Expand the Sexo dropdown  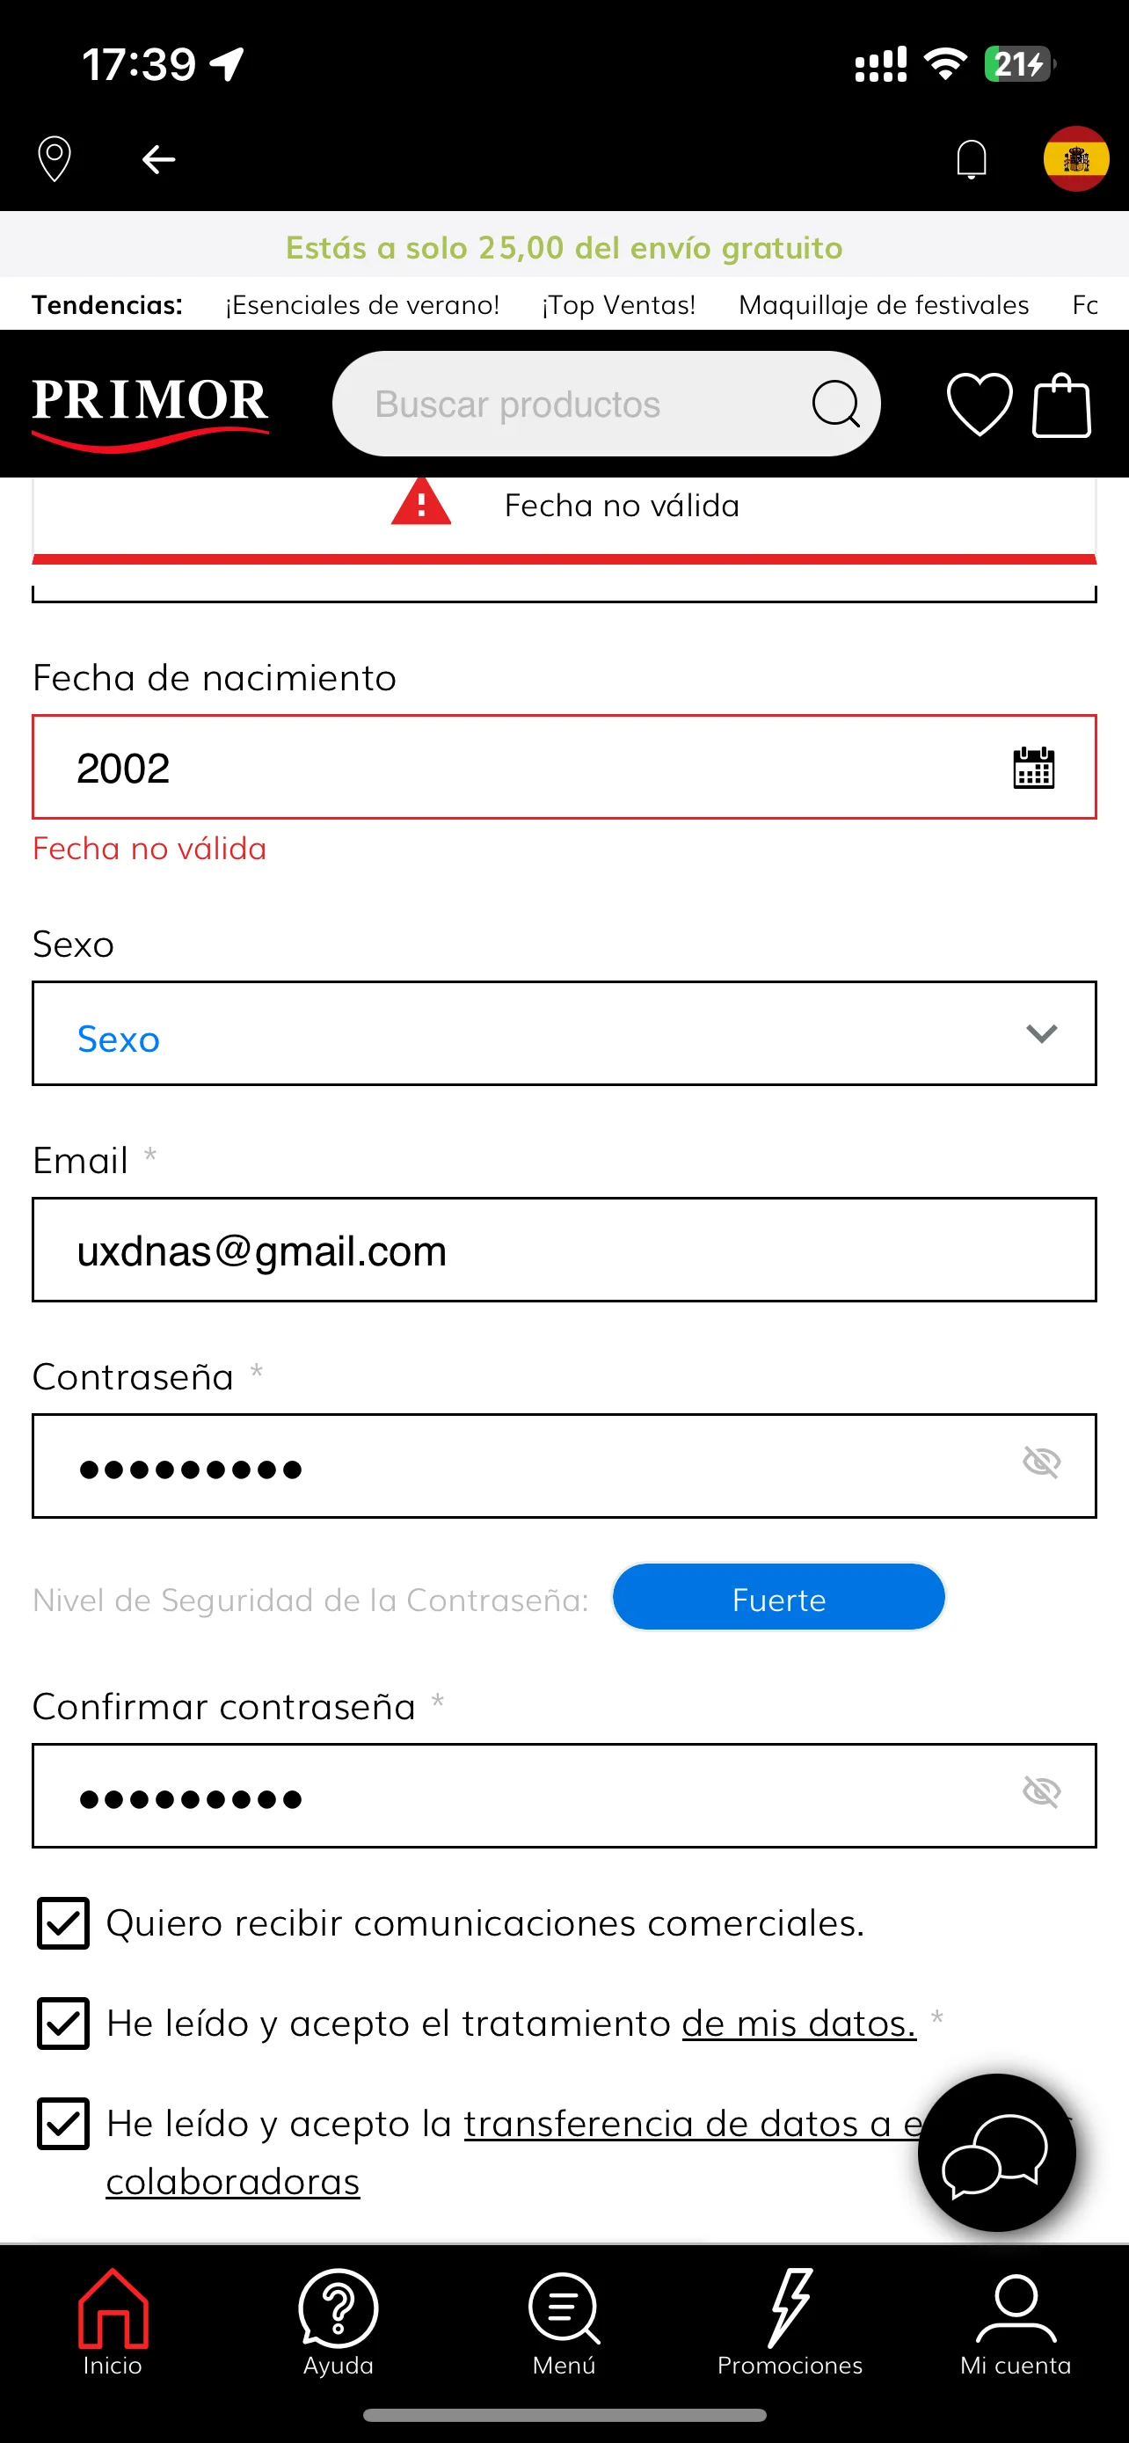pos(564,1033)
